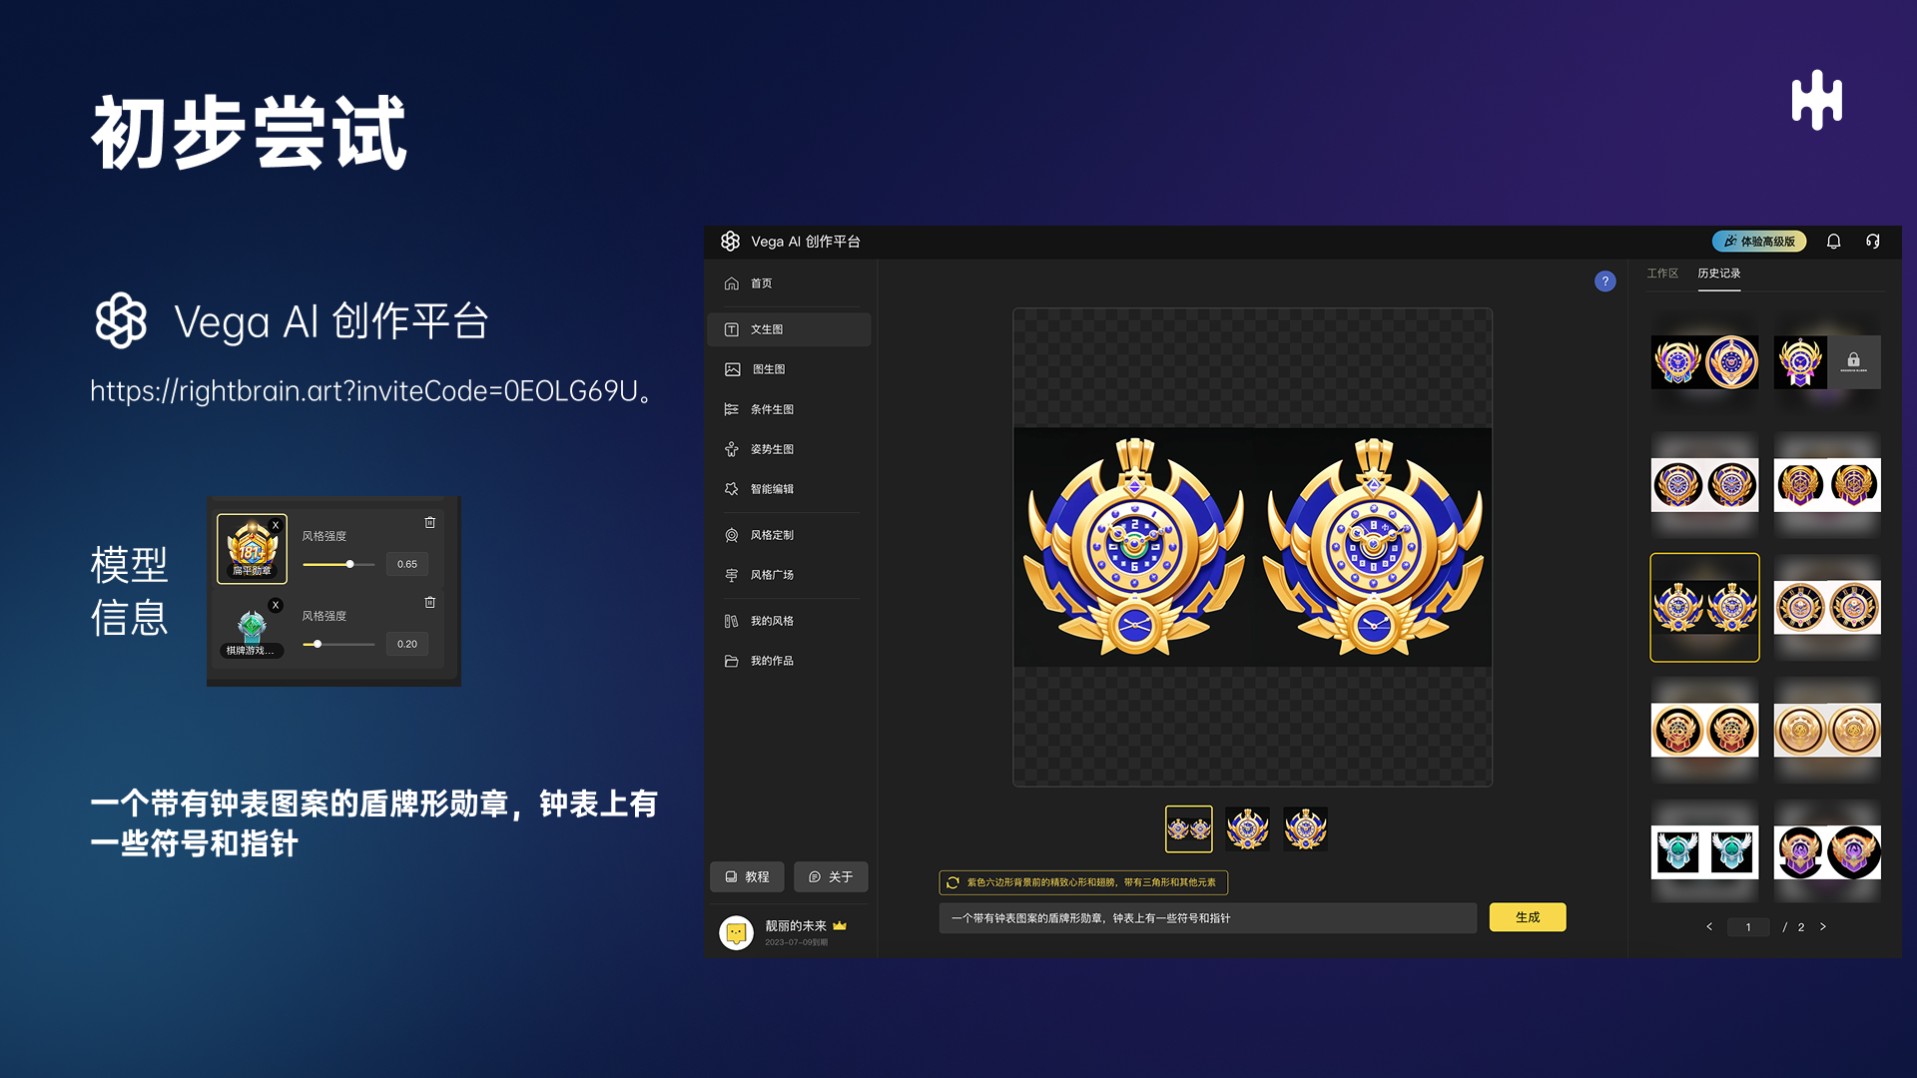Viewport: 1917px width, 1078px height.
Task: Open 条件生图 in the sidebar
Action: (x=789, y=409)
